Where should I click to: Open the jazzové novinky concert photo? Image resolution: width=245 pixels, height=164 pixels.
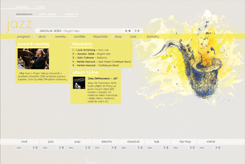coord(33,59)
